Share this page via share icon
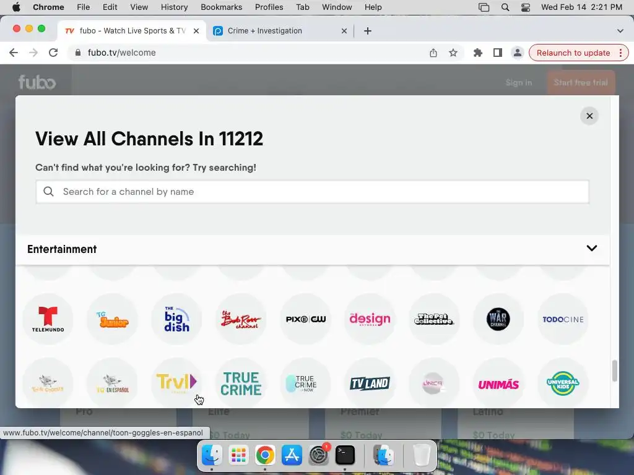This screenshot has width=634, height=475. (433, 53)
